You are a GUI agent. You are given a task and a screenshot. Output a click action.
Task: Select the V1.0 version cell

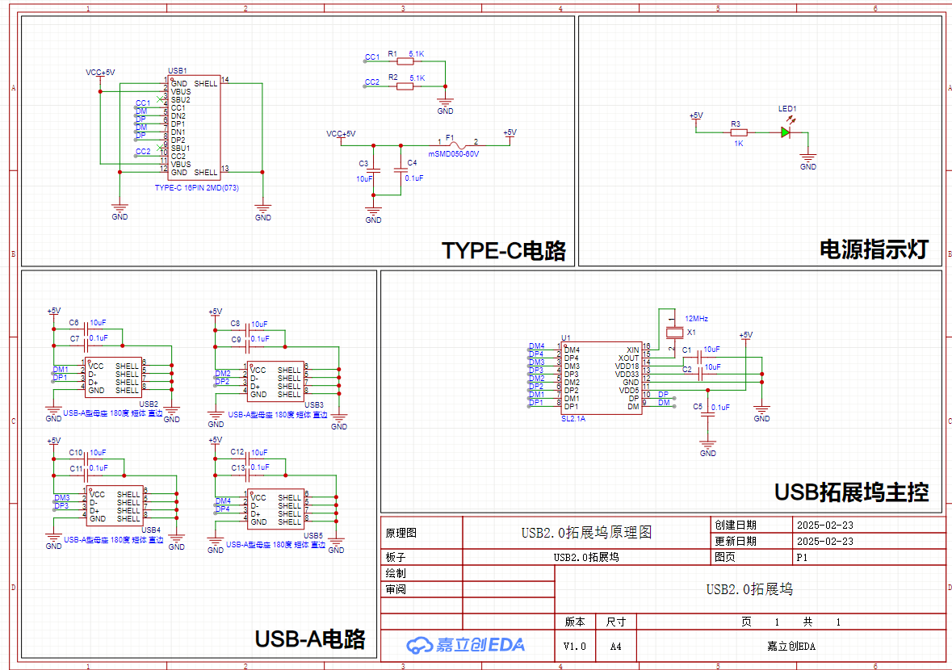pos(574,647)
